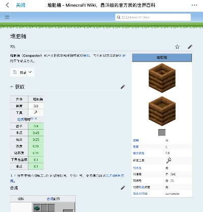The width and height of the screenshot is (203, 212).
Task: Click the search magnifier icon
Action: point(119,17)
